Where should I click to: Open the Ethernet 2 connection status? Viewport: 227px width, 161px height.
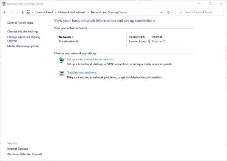[158, 41]
